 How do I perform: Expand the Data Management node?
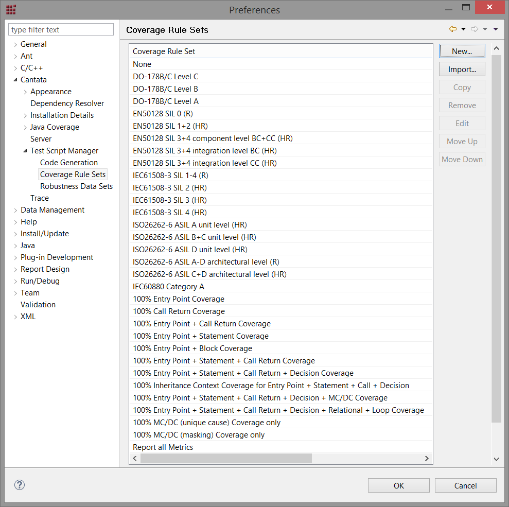(15, 211)
